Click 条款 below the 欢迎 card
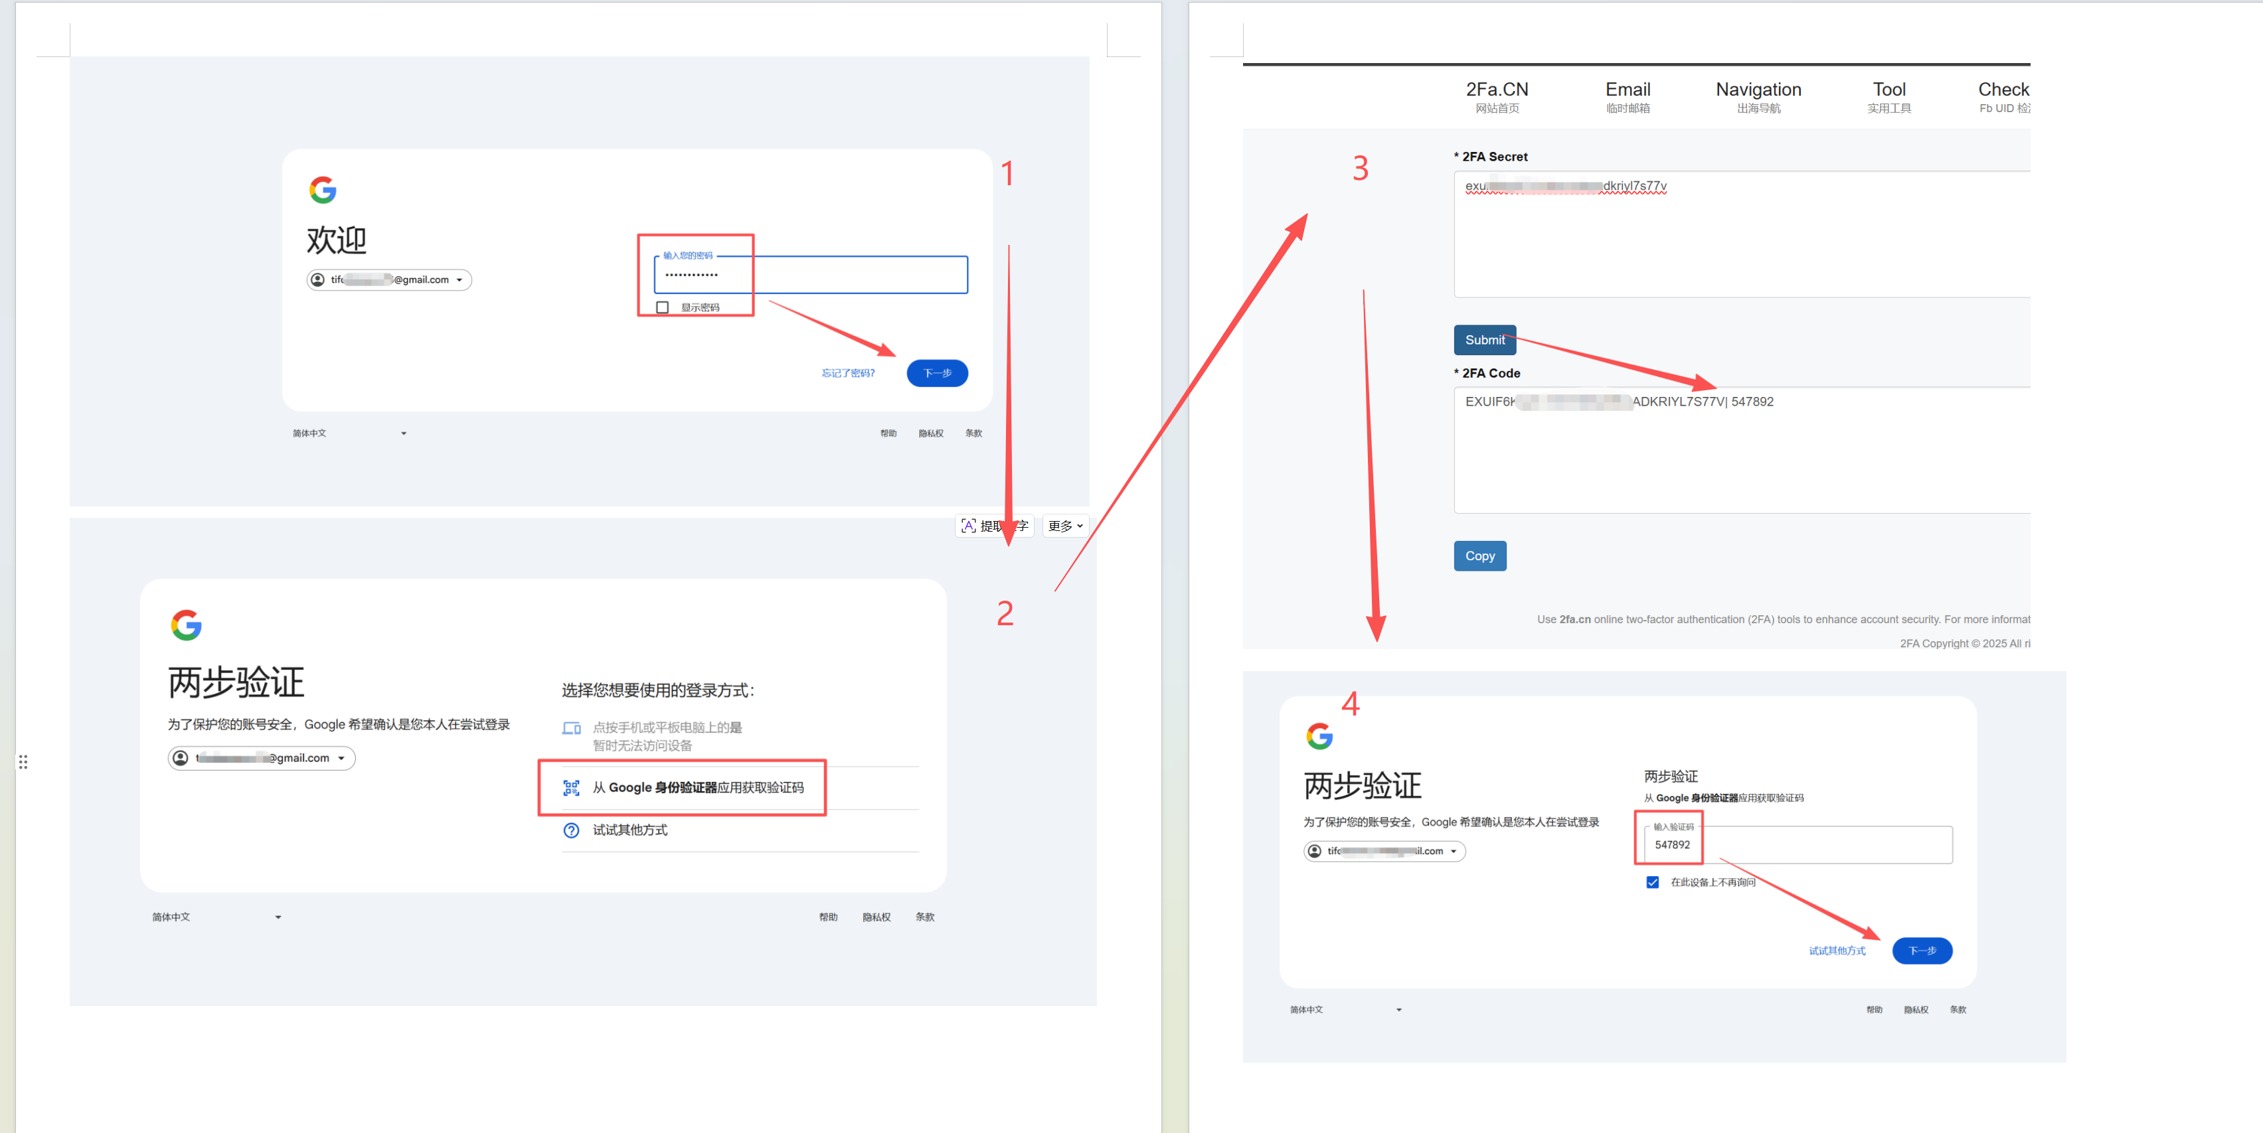The width and height of the screenshot is (2263, 1133). (973, 433)
